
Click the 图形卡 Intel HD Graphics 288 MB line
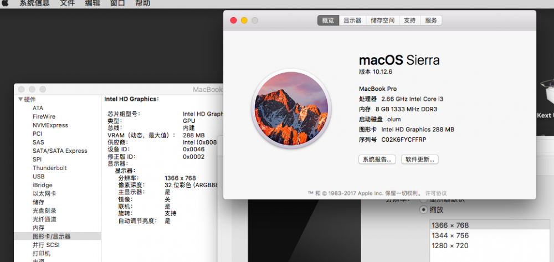(407, 130)
